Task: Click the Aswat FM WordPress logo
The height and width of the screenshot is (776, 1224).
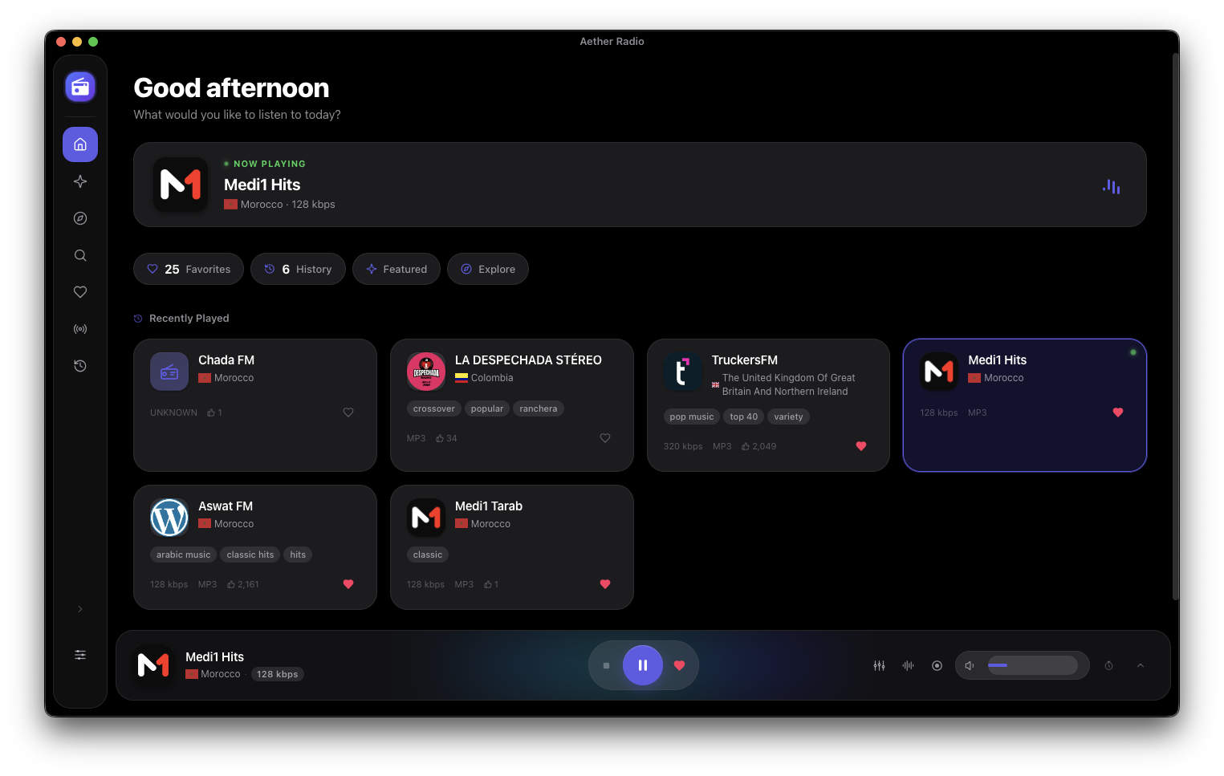Action: [169, 518]
